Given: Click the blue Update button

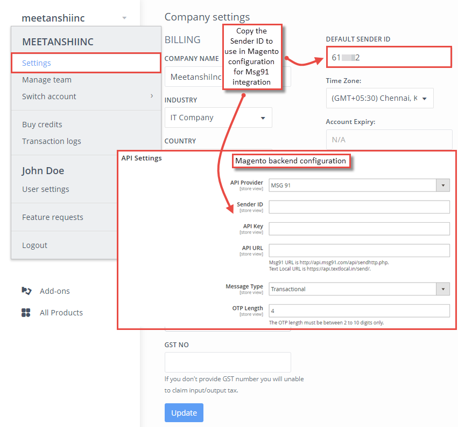Looking at the screenshot, I should click(184, 412).
